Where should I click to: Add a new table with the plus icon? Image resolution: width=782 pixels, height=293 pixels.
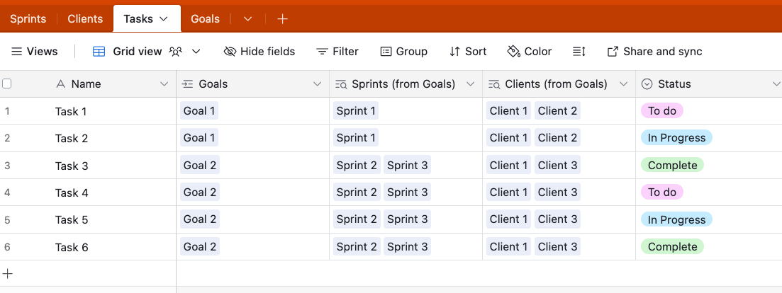click(x=282, y=19)
